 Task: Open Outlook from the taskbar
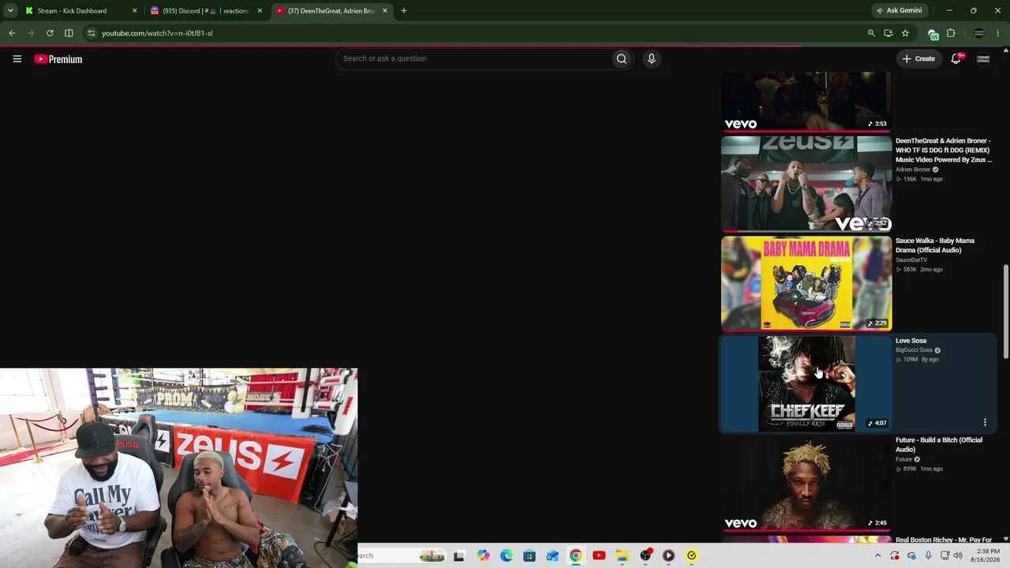coord(552,555)
